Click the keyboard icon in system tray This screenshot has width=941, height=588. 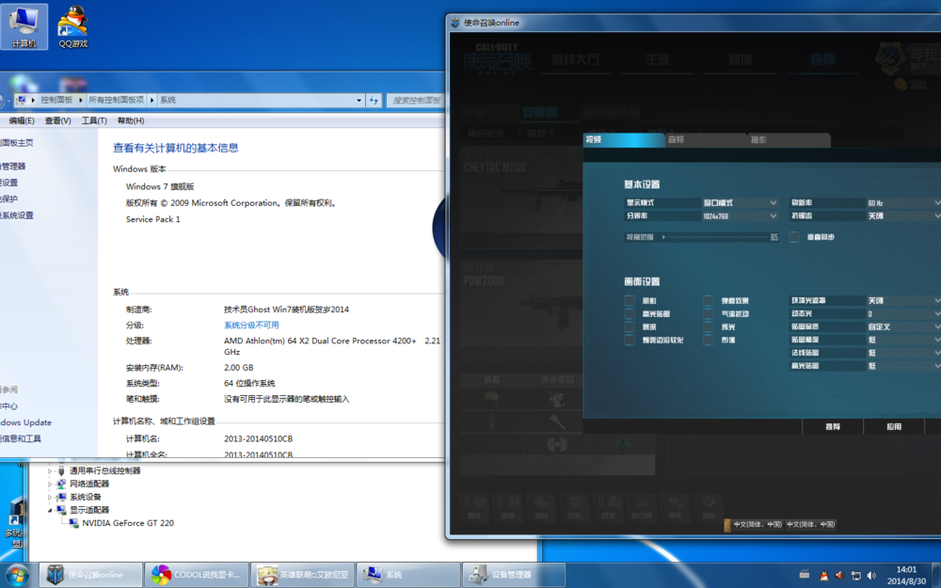click(x=805, y=575)
